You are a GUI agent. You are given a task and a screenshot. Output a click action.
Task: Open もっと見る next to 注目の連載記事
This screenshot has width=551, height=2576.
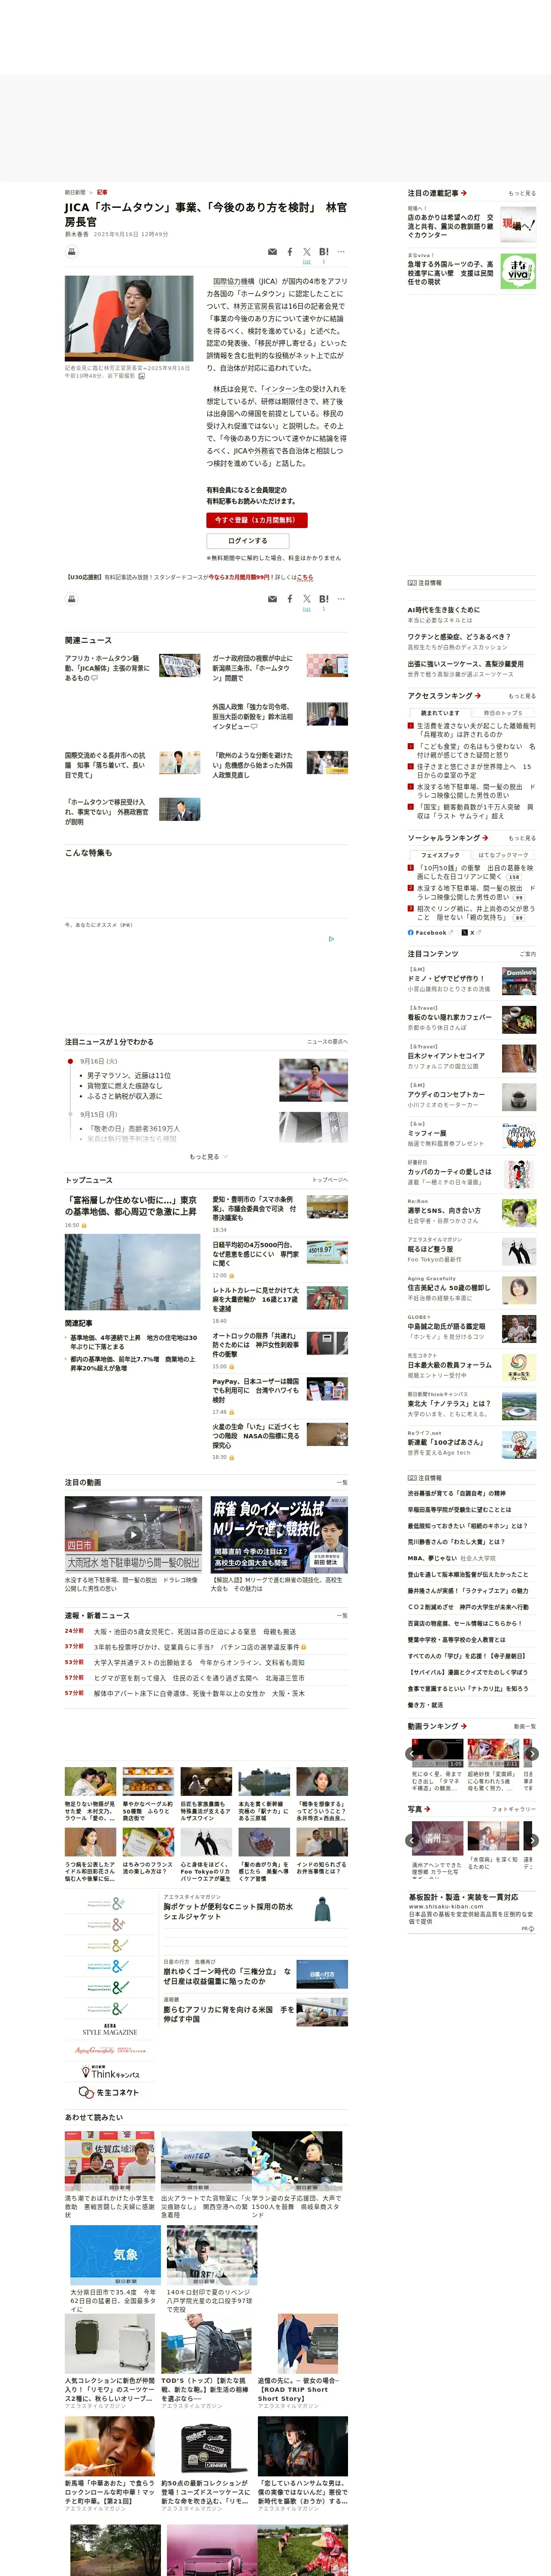click(x=522, y=193)
